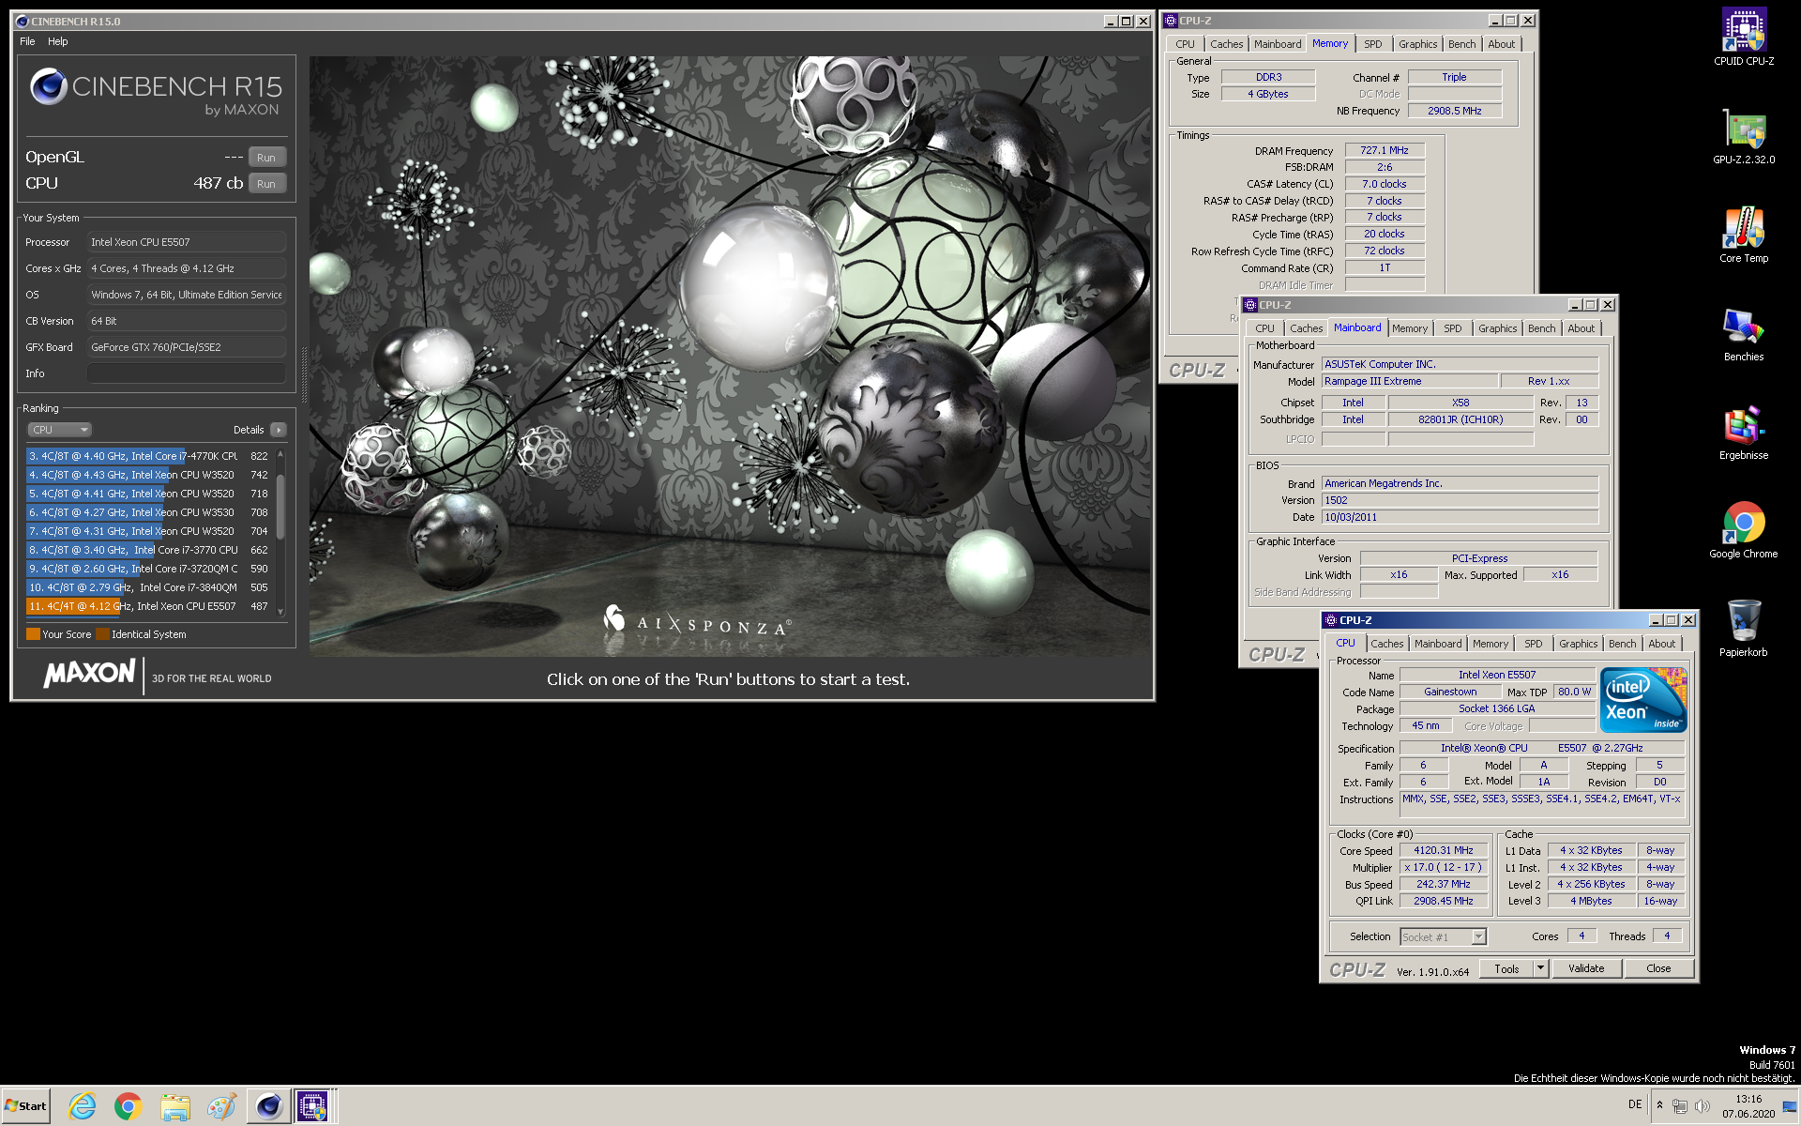Open Internet Explorer from taskbar
Viewport: 1801px width, 1126px height.
pos(83,1106)
